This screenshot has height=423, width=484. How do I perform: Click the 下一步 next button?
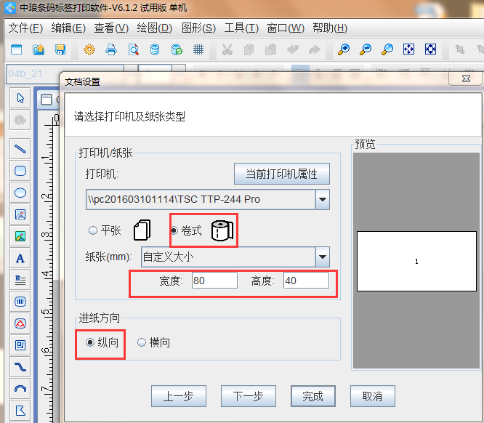(248, 396)
